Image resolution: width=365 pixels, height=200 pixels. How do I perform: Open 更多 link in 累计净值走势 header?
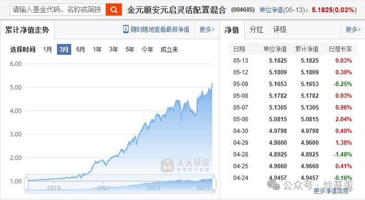pos(207,29)
